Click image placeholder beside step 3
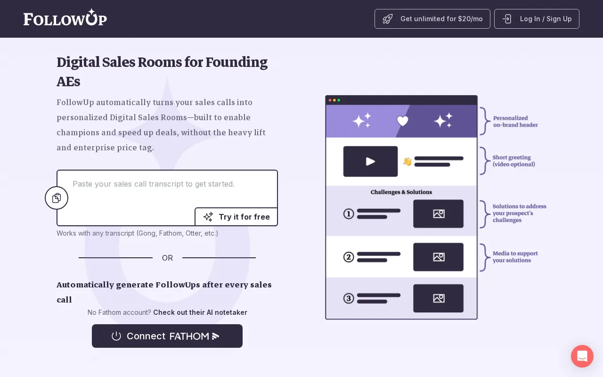The width and height of the screenshot is (603, 377). coord(439,298)
